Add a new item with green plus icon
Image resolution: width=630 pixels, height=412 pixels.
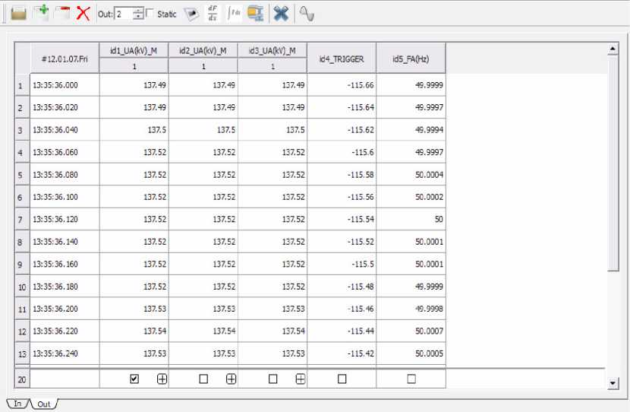[x=41, y=13]
